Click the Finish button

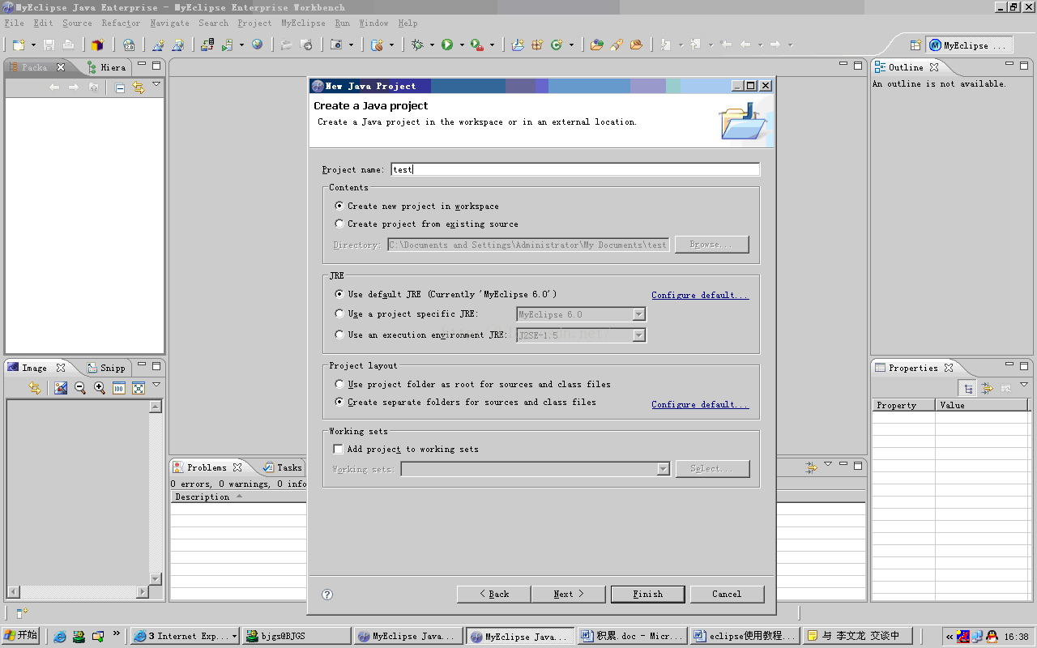[647, 594]
